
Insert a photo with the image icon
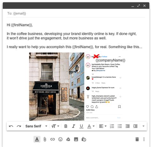(76, 139)
